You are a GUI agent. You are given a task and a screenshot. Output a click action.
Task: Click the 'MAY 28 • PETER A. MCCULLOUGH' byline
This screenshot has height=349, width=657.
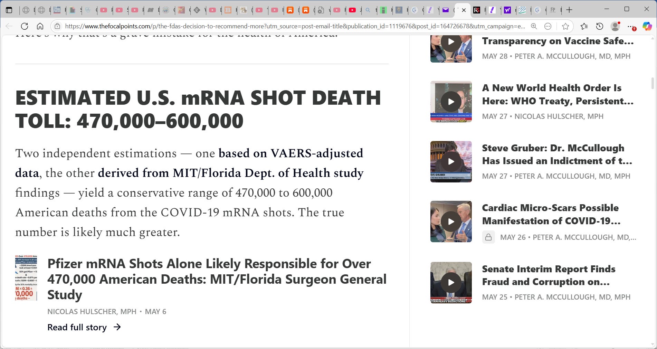click(x=556, y=56)
